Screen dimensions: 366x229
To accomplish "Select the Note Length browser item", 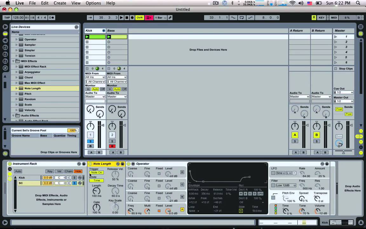I will (x=45, y=88).
